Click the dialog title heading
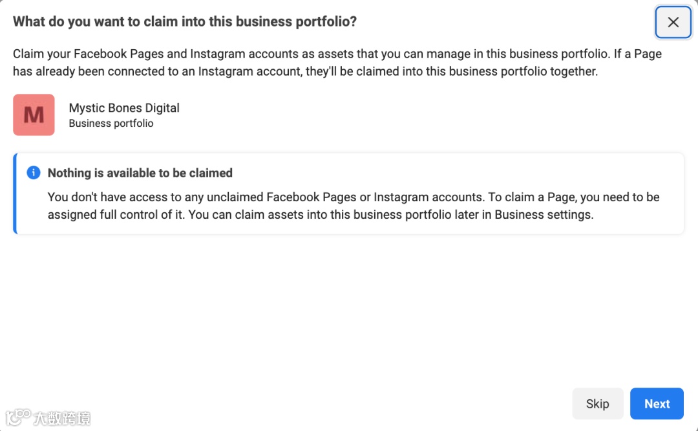 (185, 22)
